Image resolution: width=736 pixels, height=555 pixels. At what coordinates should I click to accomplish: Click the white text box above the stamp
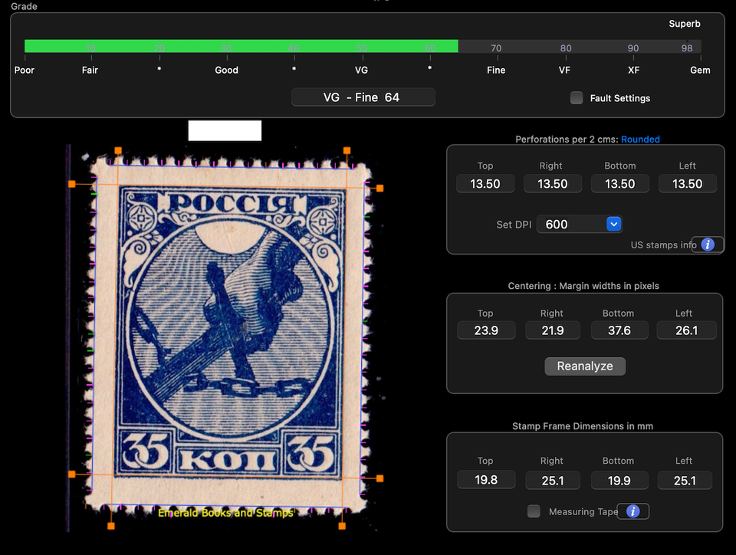[224, 130]
